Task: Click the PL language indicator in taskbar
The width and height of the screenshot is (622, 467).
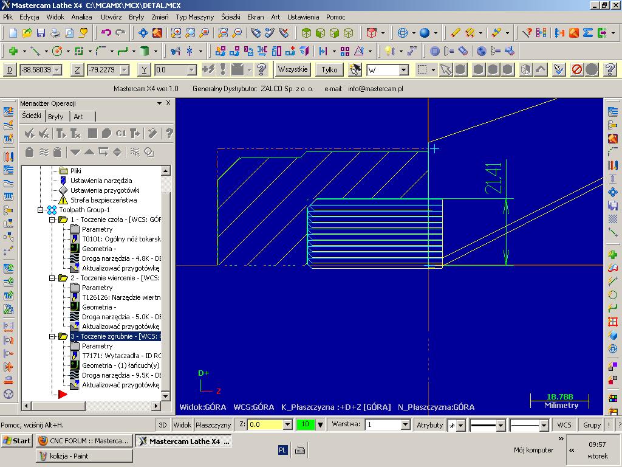Action: tap(282, 450)
